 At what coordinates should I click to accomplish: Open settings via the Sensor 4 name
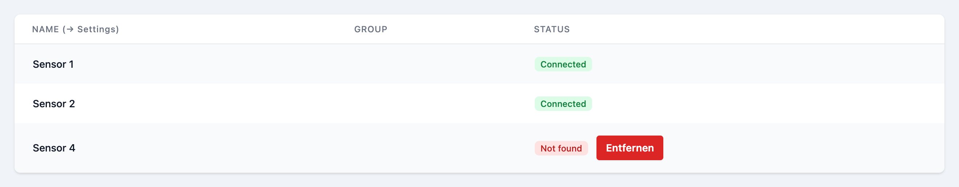click(54, 148)
